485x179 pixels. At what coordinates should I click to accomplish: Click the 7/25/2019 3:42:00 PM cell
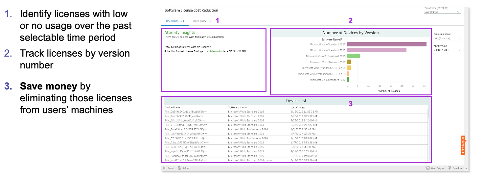[303, 120]
